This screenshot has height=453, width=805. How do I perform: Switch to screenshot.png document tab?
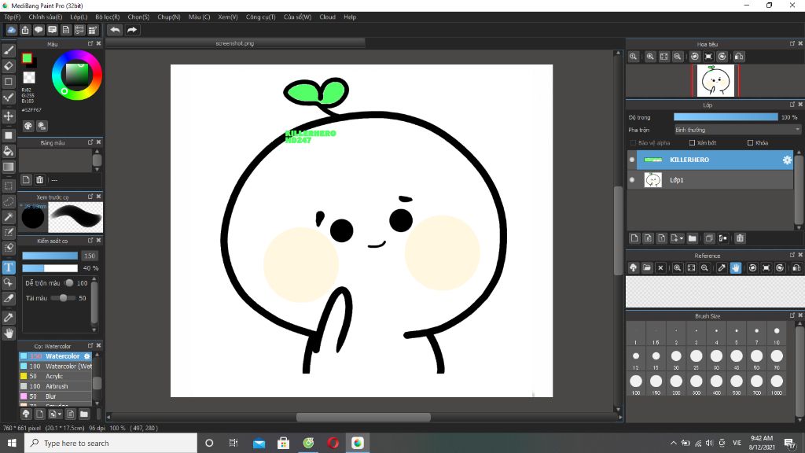point(234,44)
